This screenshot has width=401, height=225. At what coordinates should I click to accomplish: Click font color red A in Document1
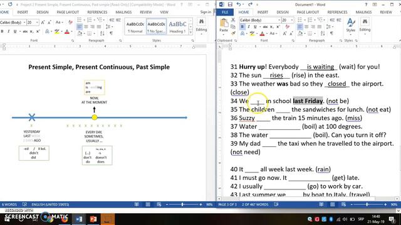coord(262,33)
